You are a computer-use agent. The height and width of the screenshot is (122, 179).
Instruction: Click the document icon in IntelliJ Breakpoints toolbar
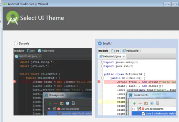pyautogui.click(x=158, y=103)
